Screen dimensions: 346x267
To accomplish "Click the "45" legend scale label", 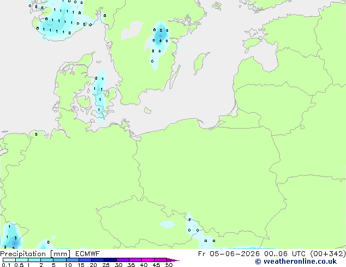I will click(156, 265).
